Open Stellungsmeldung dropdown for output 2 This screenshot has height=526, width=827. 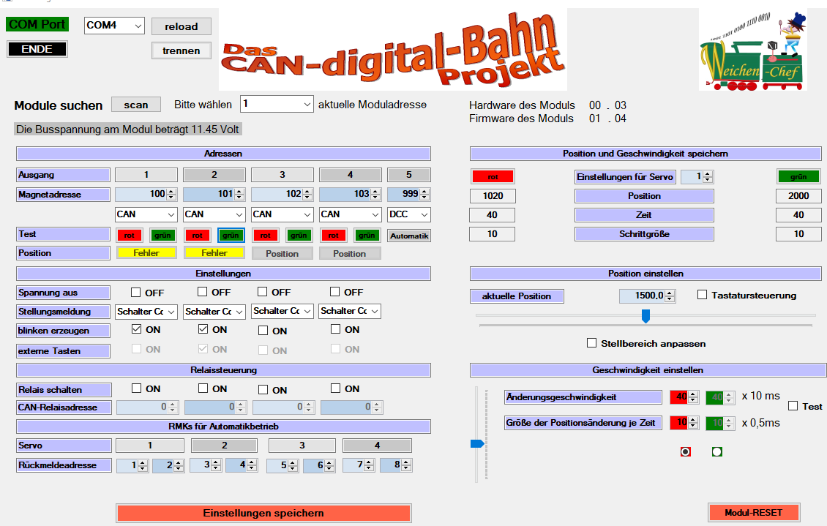(x=214, y=312)
